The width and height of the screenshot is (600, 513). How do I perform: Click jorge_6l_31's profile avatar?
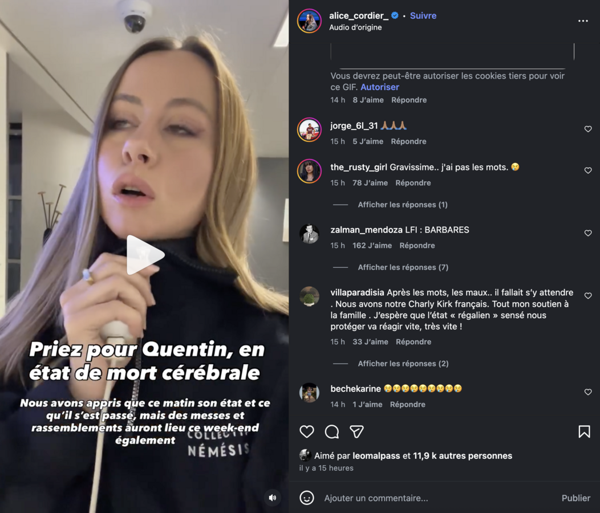309,131
